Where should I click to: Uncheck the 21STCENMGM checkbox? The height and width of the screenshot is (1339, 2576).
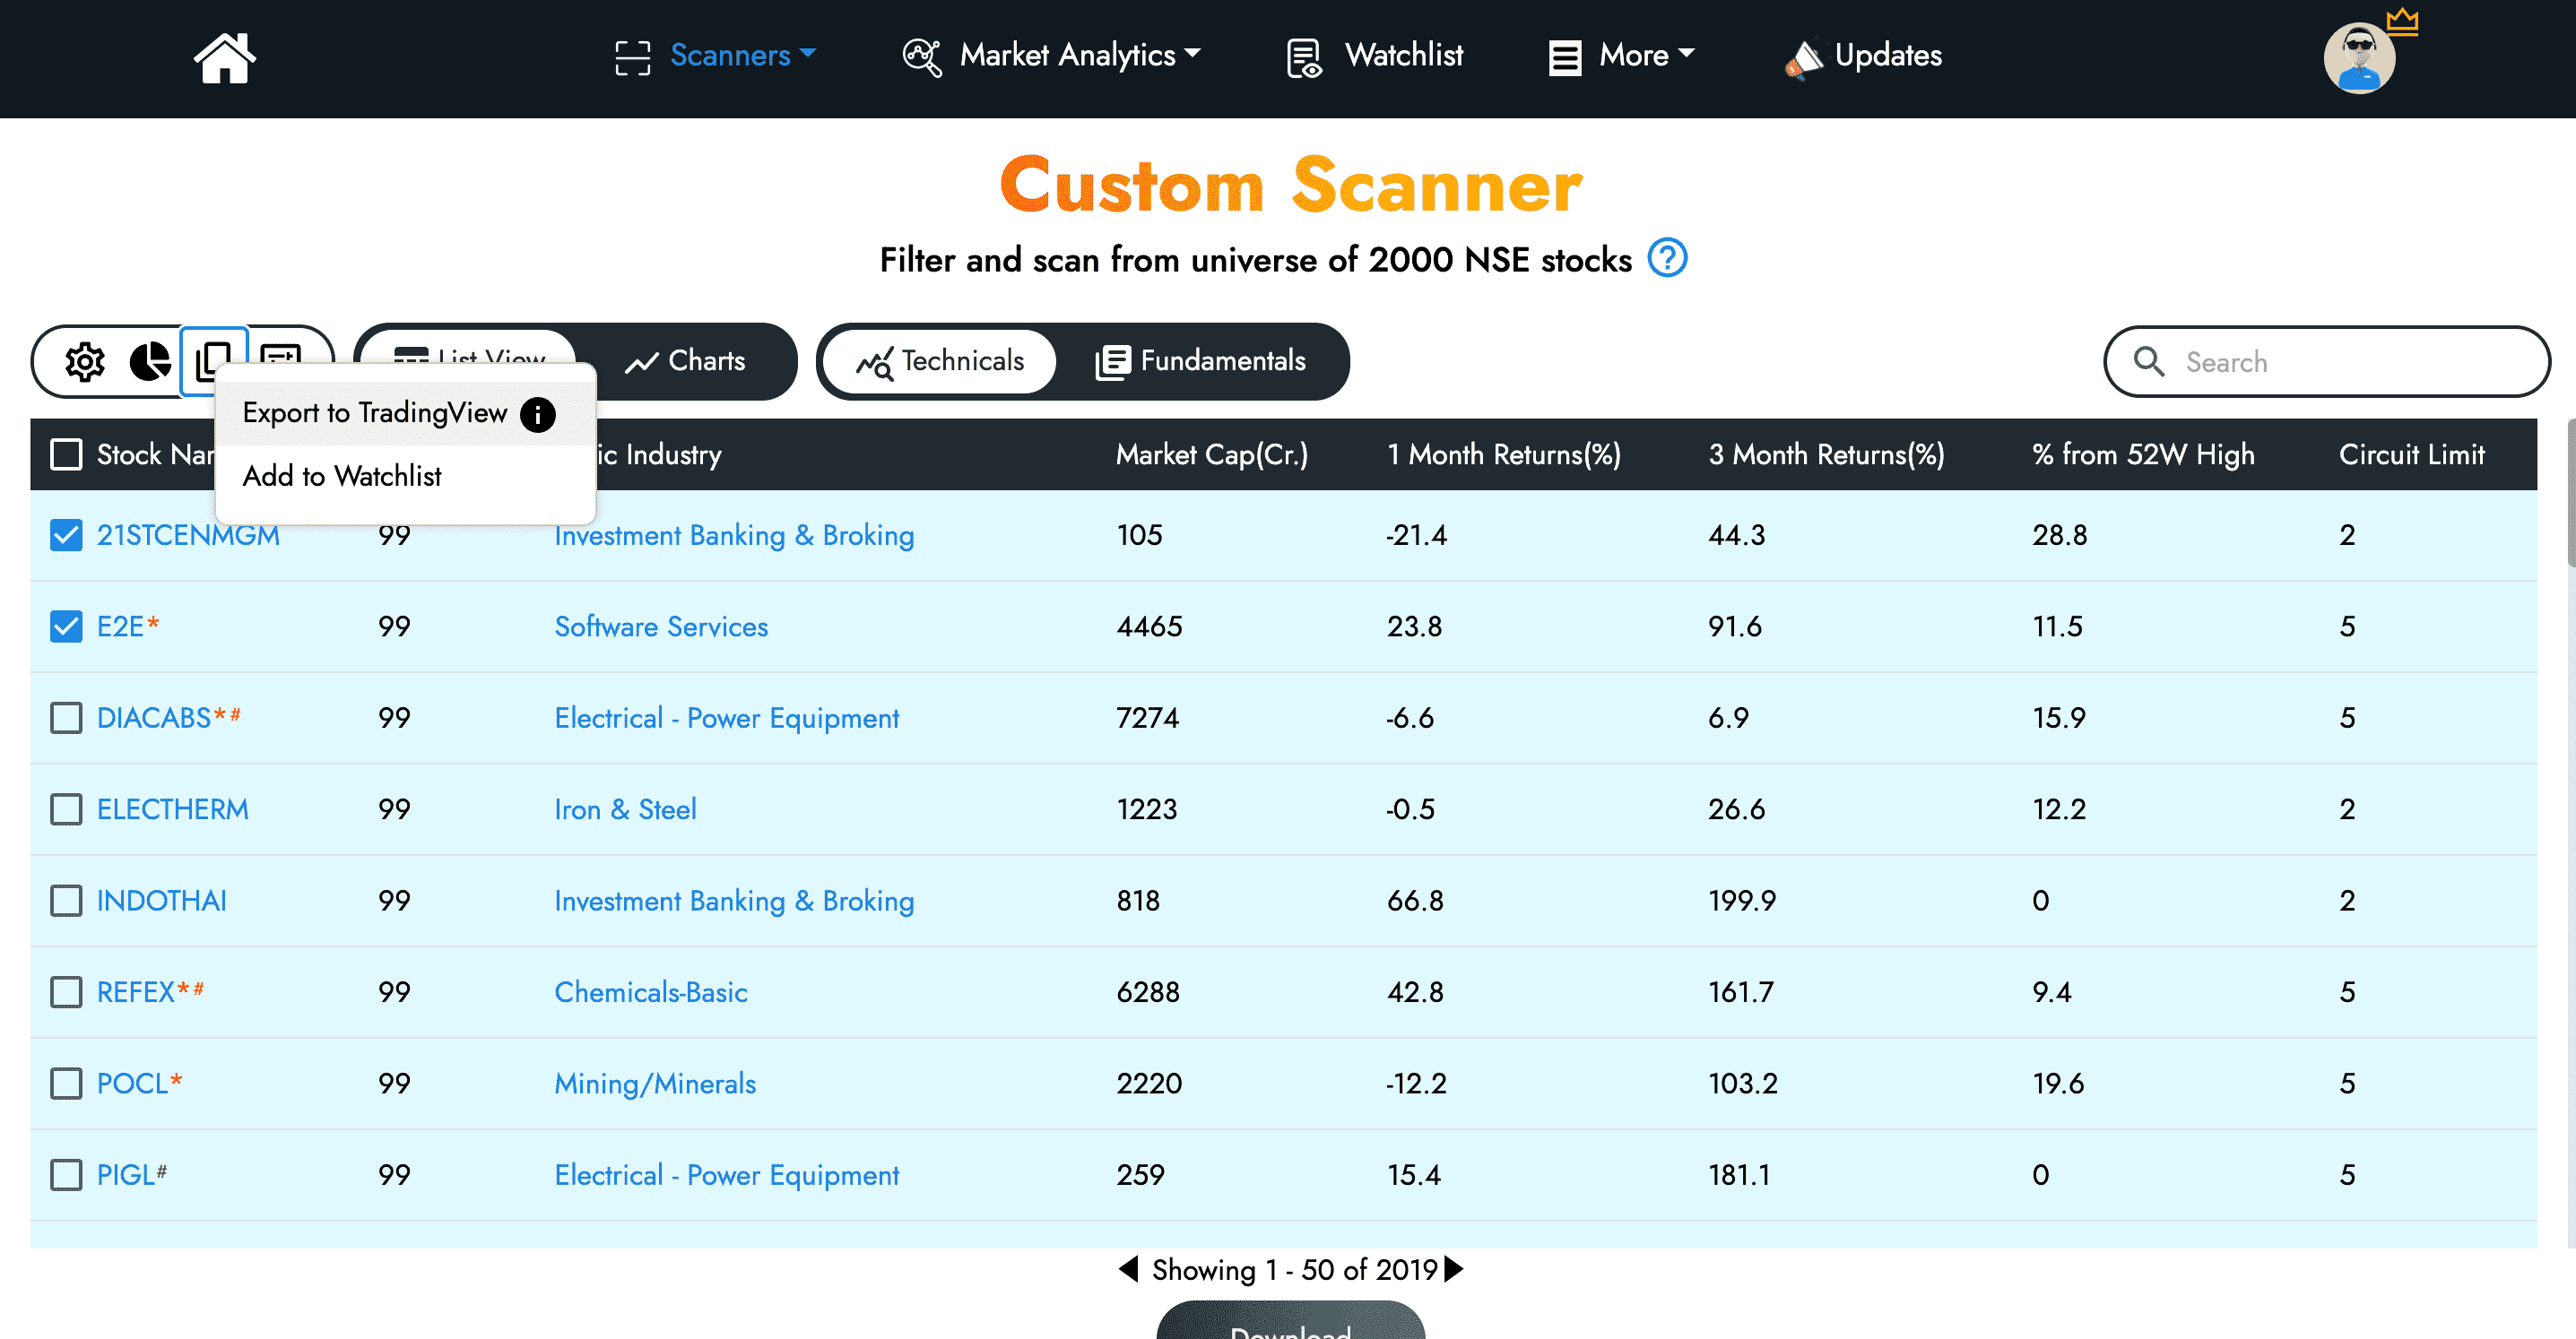66,536
